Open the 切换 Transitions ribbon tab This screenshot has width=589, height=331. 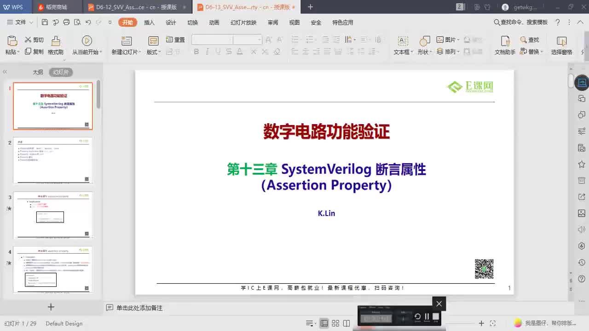192,23
